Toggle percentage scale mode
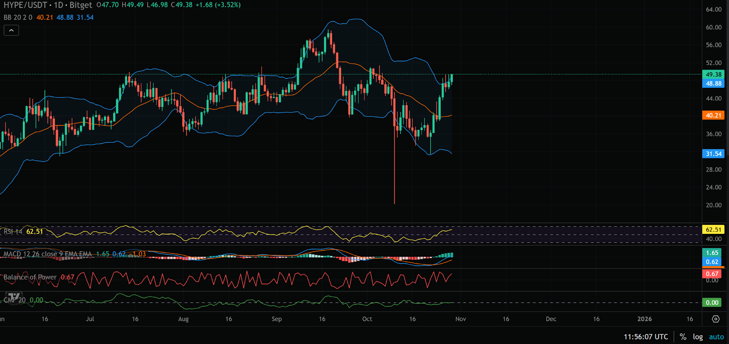 point(683,337)
